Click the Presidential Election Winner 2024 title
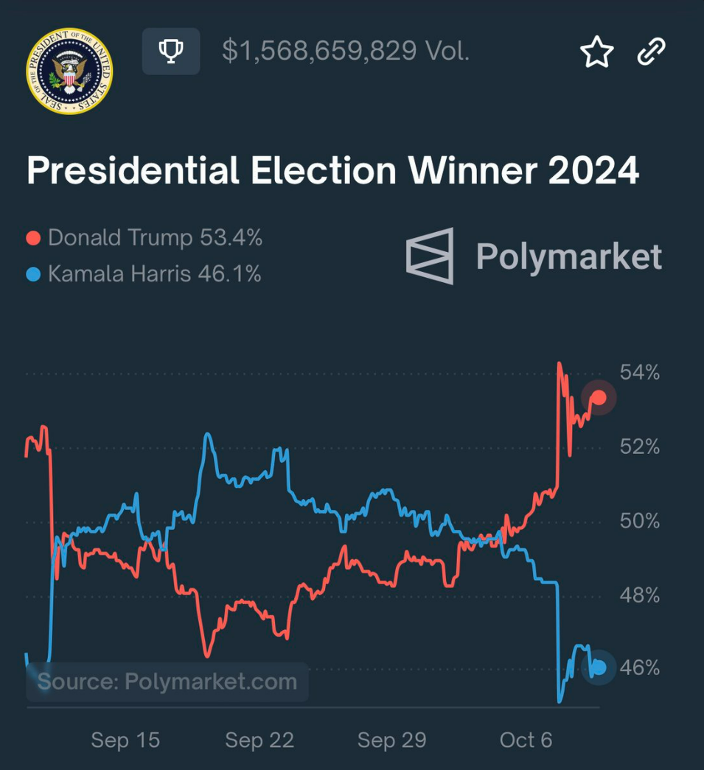This screenshot has width=704, height=770. coord(332,171)
